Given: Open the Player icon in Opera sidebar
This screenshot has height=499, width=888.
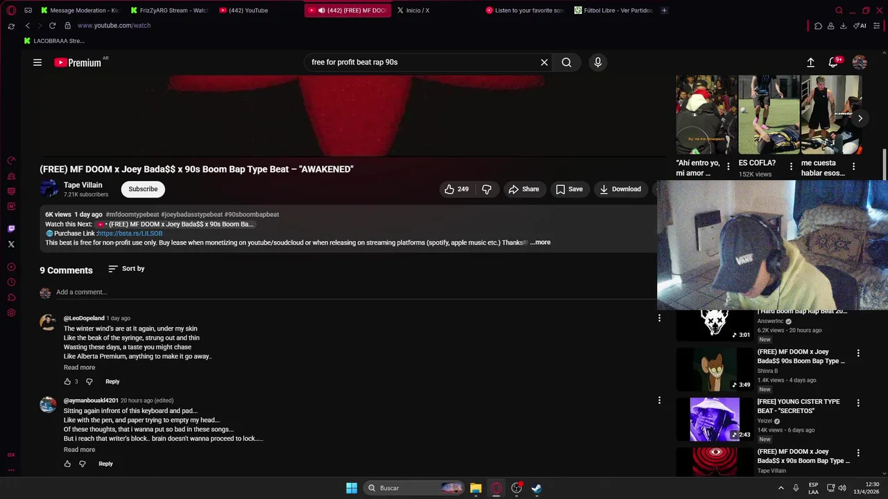Looking at the screenshot, I should pos(11,267).
